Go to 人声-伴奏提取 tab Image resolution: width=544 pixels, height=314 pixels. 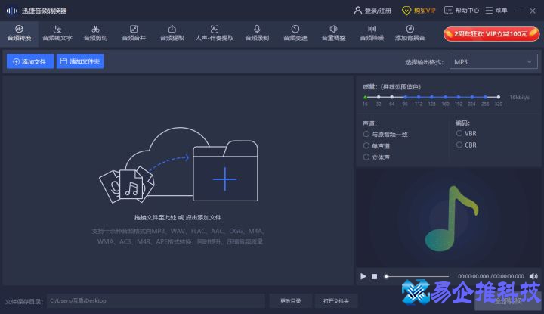pyautogui.click(x=215, y=33)
